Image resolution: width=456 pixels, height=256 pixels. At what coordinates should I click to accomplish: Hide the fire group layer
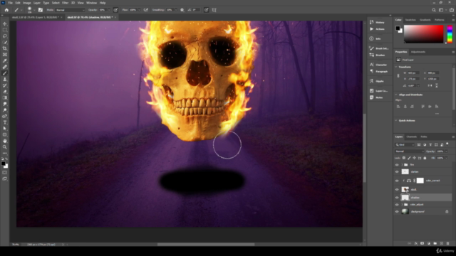tap(397, 164)
